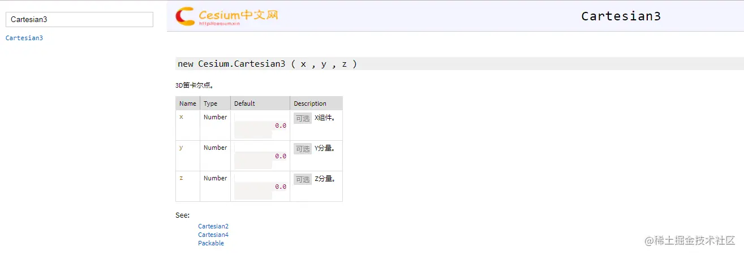744x255 pixels.
Task: Follow the Packable link under See
Action: click(x=211, y=243)
